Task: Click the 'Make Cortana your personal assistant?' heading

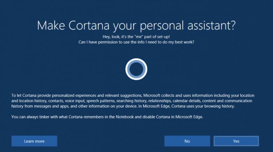Action: [136, 26]
